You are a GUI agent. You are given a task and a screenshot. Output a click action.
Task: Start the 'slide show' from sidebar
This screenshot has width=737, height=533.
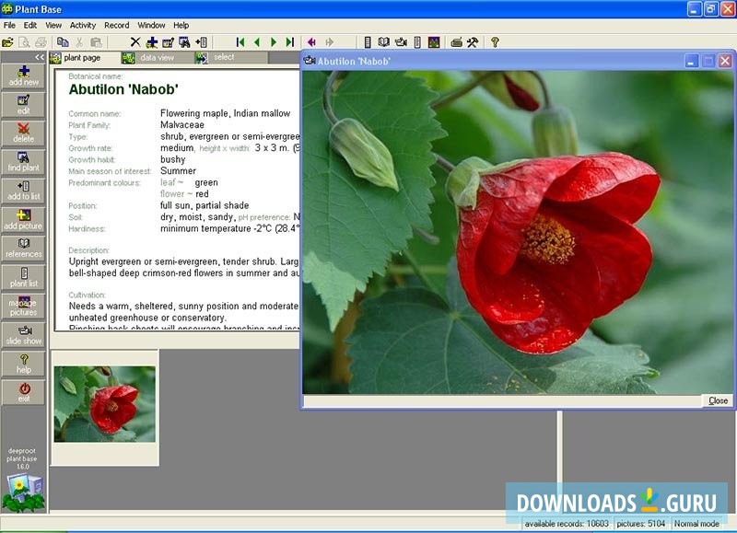[x=24, y=334]
